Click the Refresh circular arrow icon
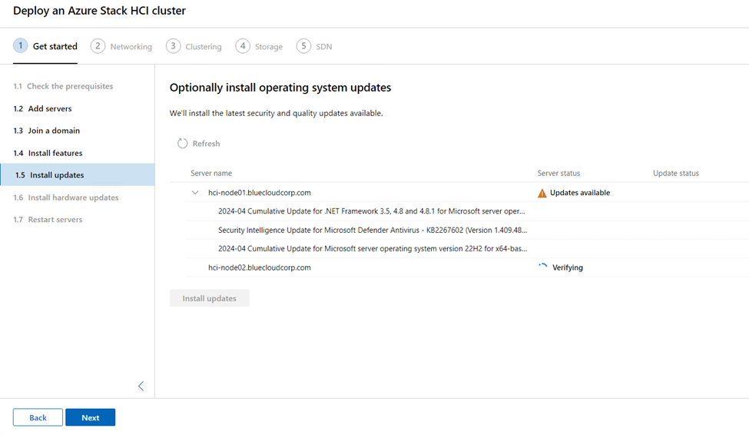 point(183,144)
